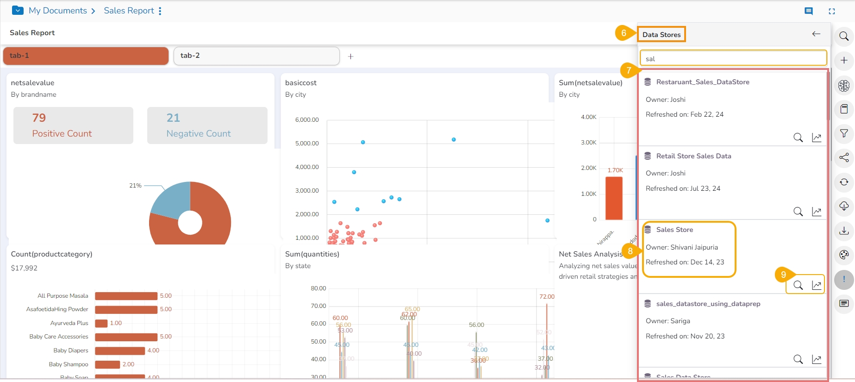Open the filter funnel icon
Screen dimensions: 855x382
[x=844, y=133]
